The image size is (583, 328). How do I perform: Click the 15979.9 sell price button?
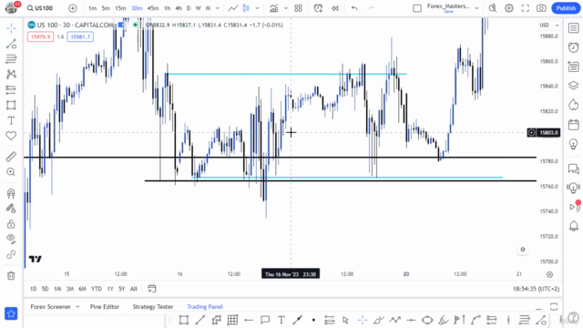(40, 36)
